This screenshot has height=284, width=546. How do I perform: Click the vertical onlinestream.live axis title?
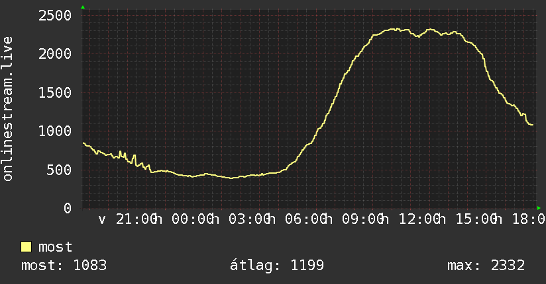coord(8,109)
